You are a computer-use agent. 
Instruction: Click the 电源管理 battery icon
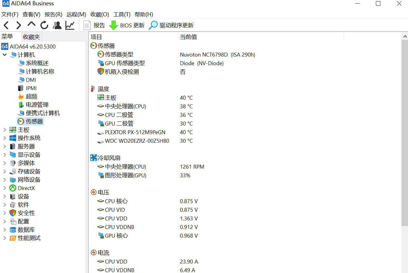pyautogui.click(x=21, y=105)
